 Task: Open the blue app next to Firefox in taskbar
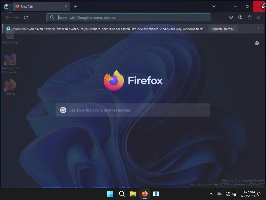coord(156,194)
